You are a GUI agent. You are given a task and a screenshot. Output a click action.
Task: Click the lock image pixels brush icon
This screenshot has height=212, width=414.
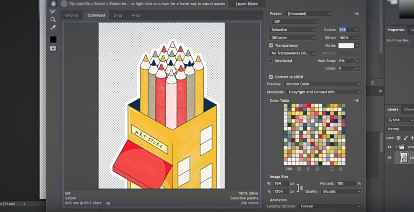click(x=406, y=138)
